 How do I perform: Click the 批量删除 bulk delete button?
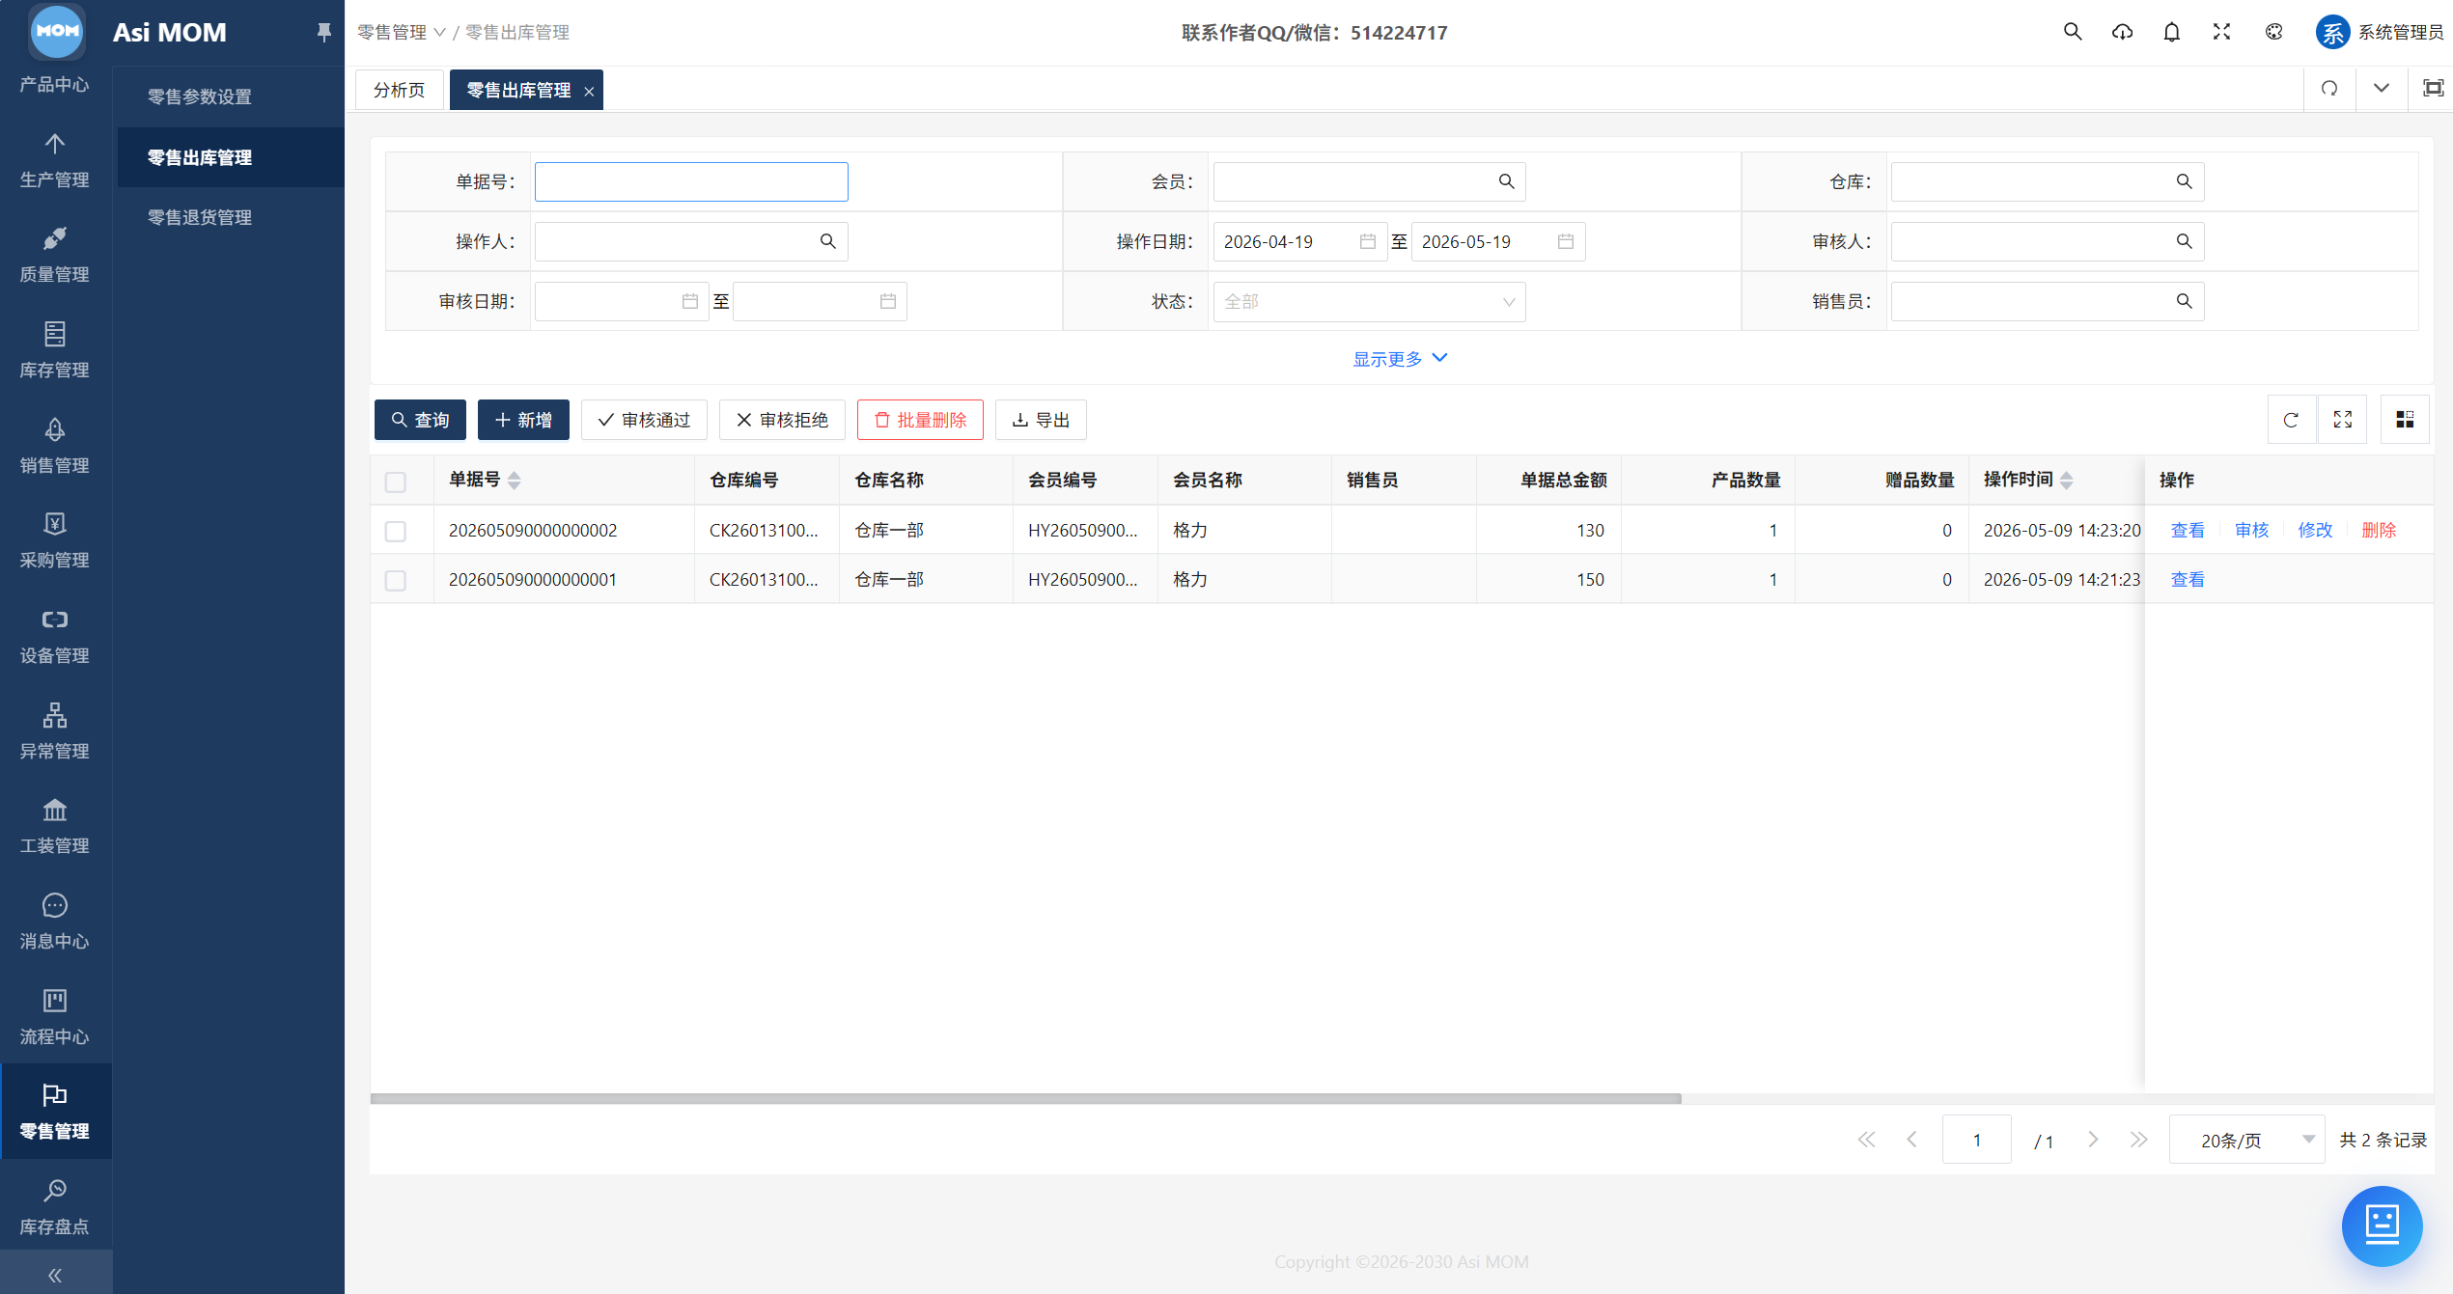(920, 420)
